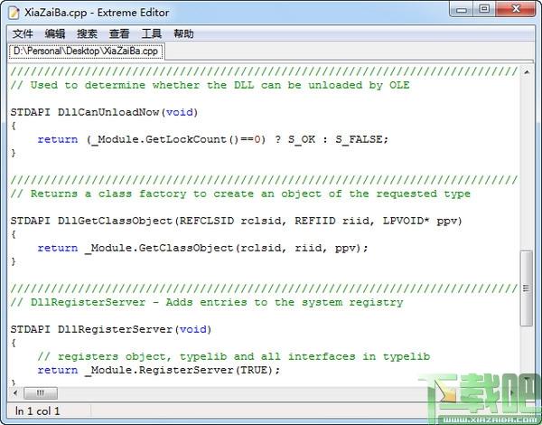
Task: Click the DllGetClassObject function declaration line
Action: click(236, 221)
